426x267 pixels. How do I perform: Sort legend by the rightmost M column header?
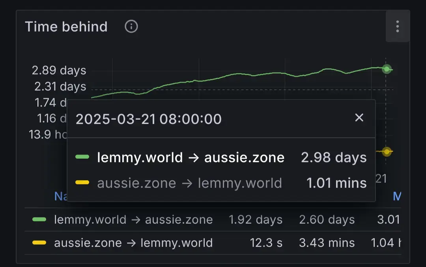tap(397, 196)
